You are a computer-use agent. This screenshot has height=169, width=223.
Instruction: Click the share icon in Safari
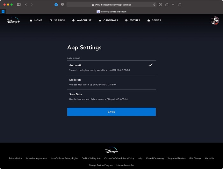click(167, 4)
